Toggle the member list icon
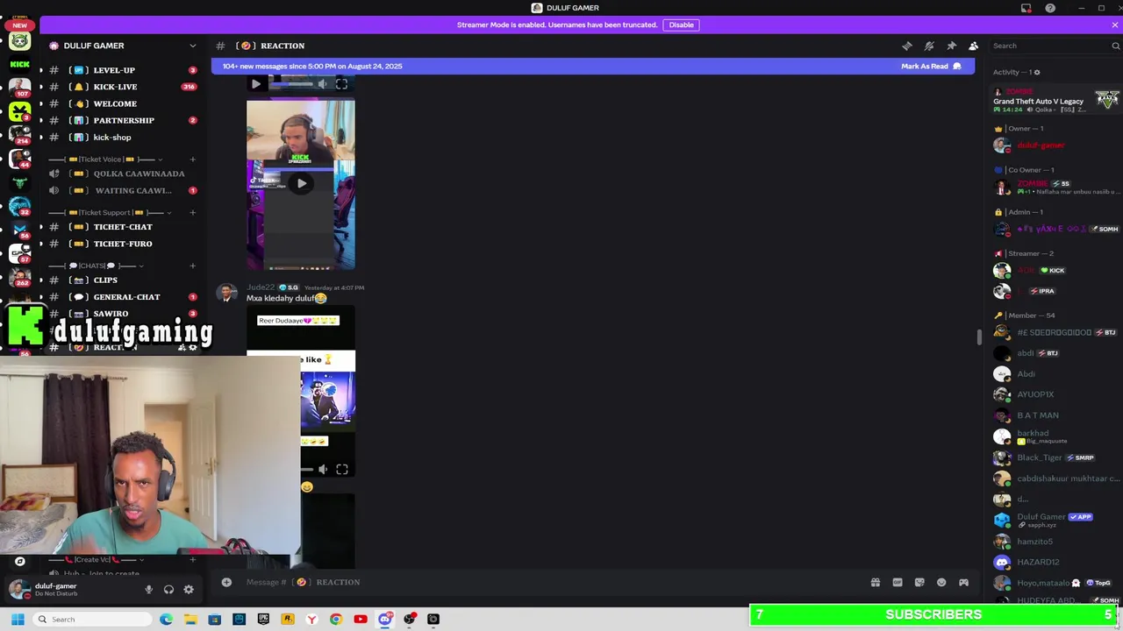 (973, 46)
